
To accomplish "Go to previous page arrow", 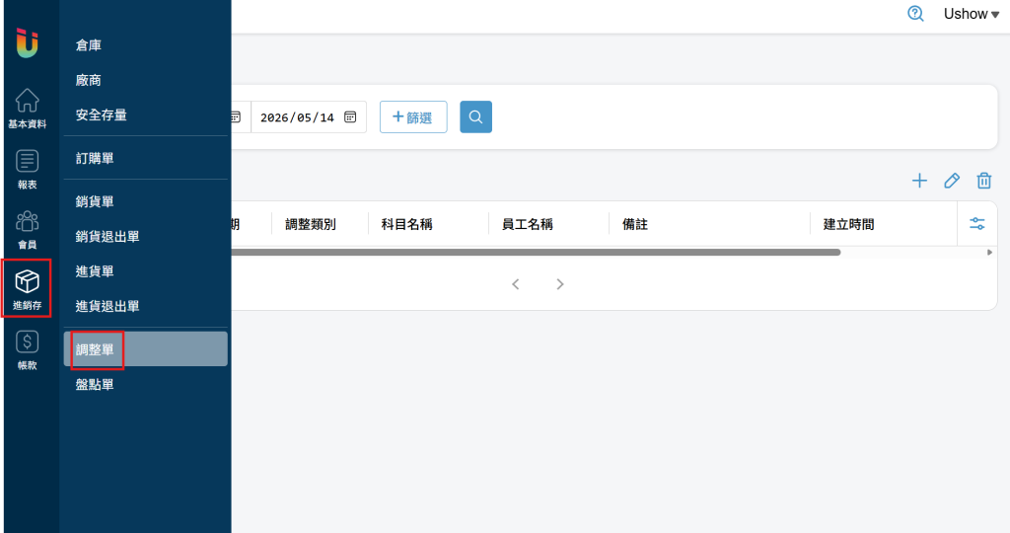I will pyautogui.click(x=515, y=284).
